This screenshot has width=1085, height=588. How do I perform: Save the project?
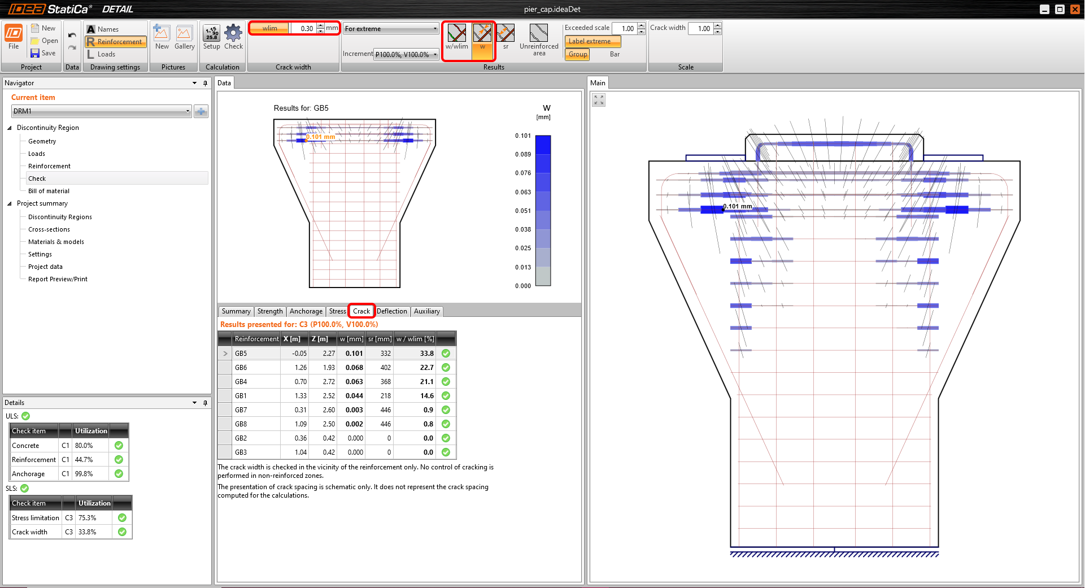click(x=43, y=53)
